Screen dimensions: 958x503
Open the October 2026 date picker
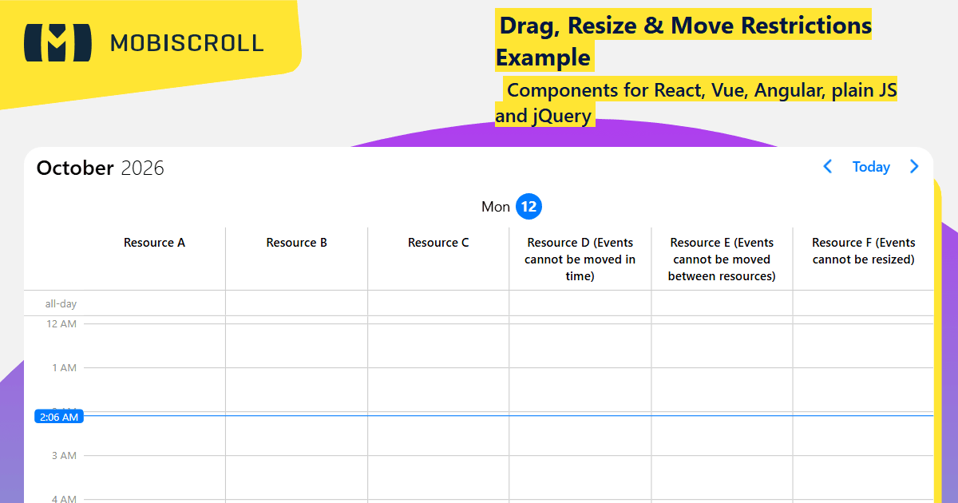(101, 168)
